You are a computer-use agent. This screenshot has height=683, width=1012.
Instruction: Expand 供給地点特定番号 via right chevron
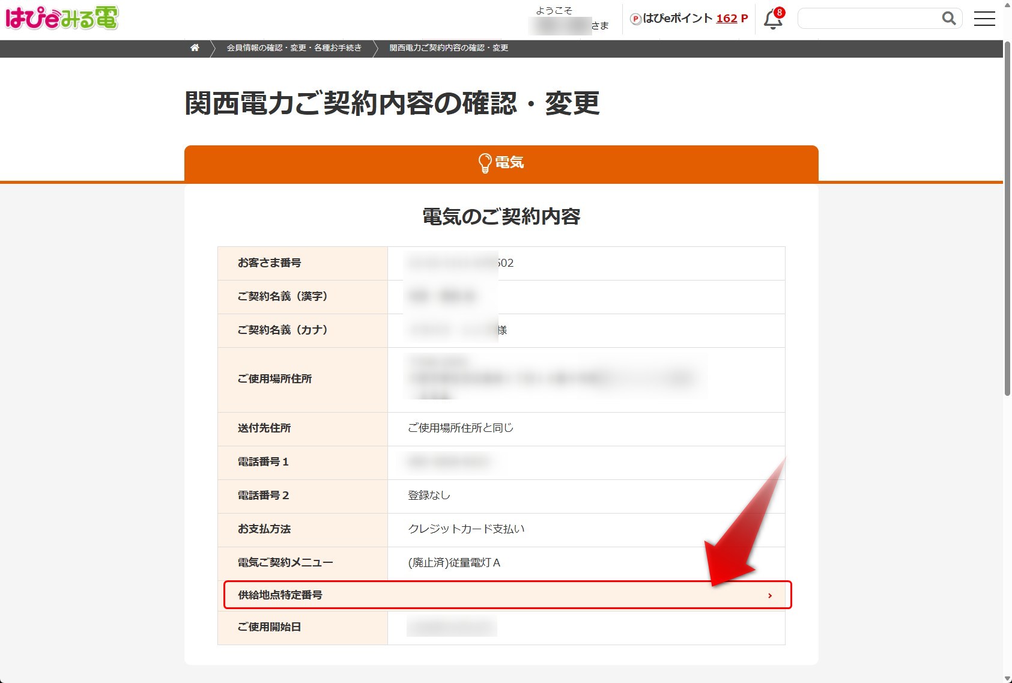coord(769,595)
